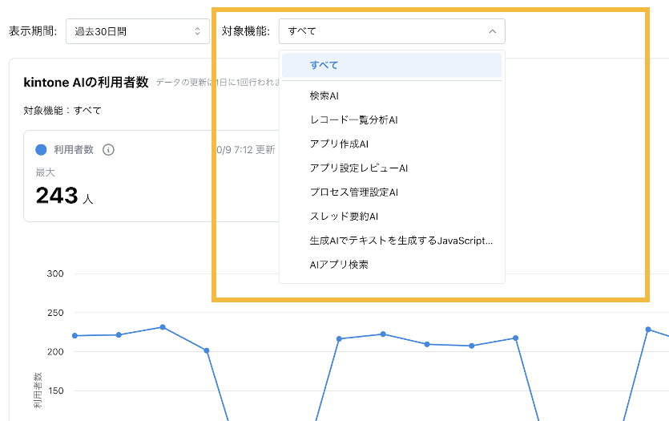Pick プロセス管理設定AI option

[x=392, y=192]
